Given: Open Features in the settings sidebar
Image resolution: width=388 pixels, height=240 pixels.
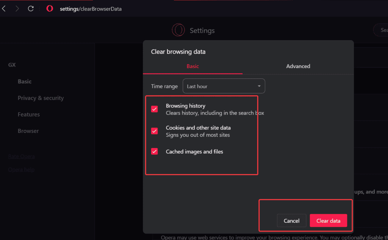Looking at the screenshot, I should tap(29, 114).
